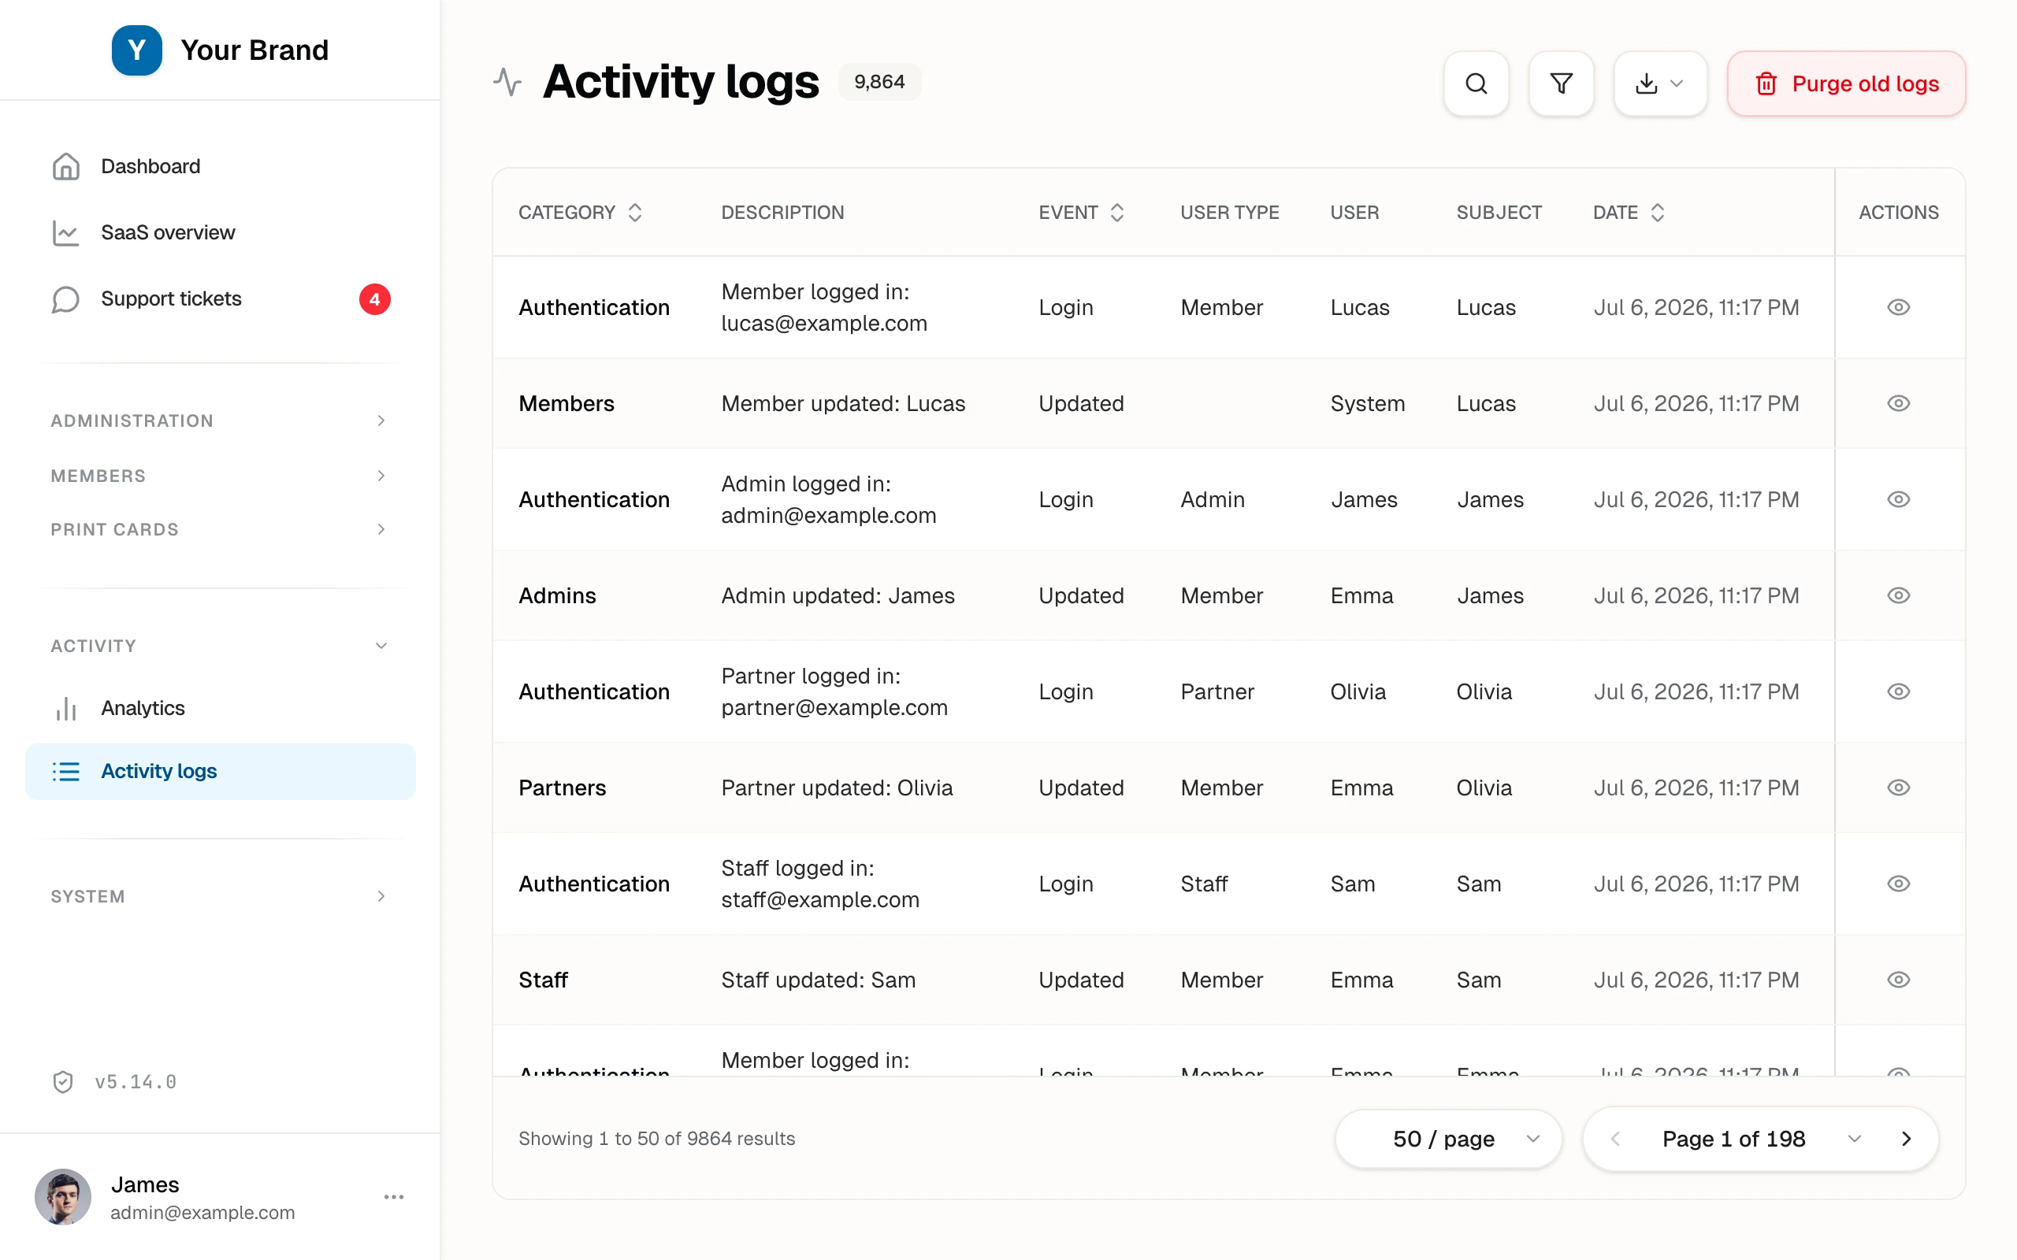Click the previous page arrow
The height and width of the screenshot is (1260, 2017).
point(1615,1140)
